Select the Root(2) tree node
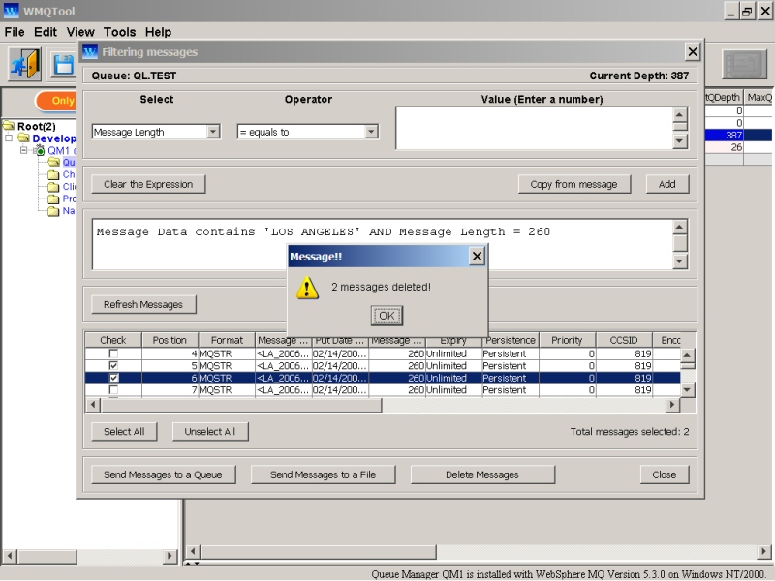 point(37,126)
